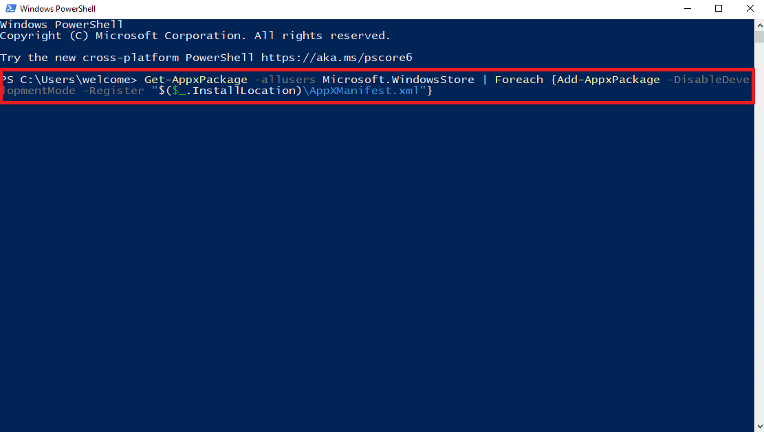Click the scrollbar up arrow

(760, 24)
